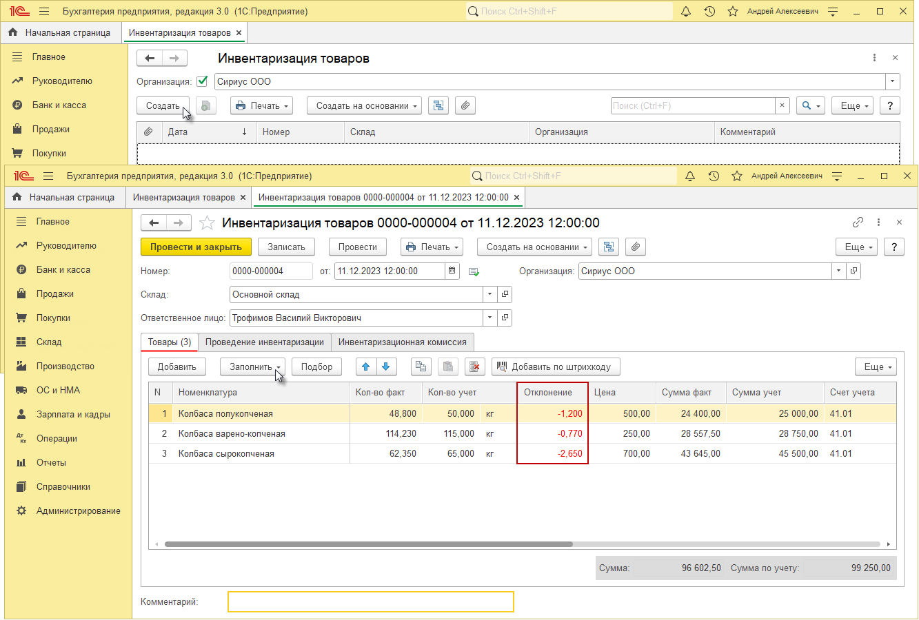Click the notifications bell in front window
The image size is (919, 620).
(x=690, y=176)
